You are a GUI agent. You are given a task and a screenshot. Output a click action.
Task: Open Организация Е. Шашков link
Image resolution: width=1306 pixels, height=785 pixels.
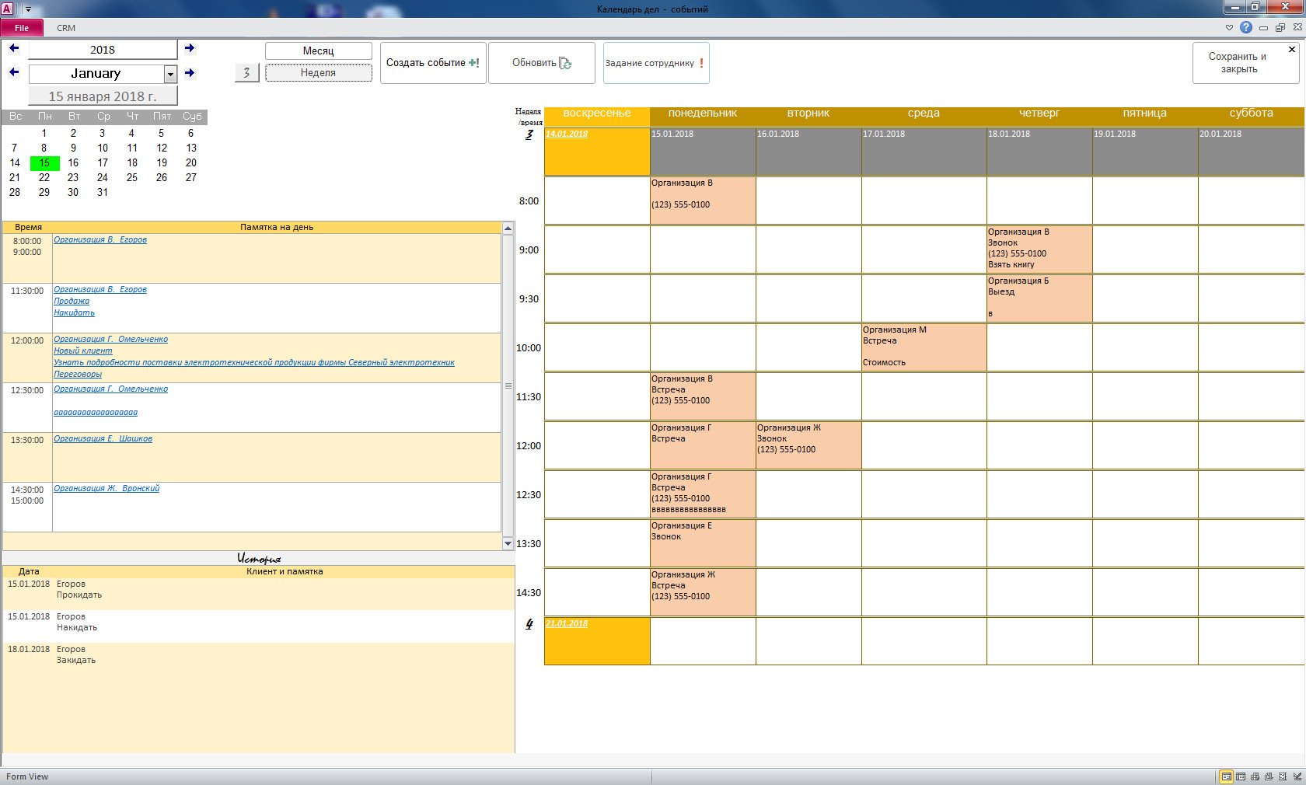[103, 438]
